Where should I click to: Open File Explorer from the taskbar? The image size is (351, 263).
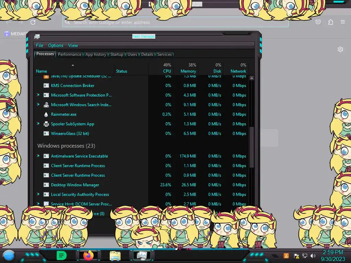pos(115,256)
